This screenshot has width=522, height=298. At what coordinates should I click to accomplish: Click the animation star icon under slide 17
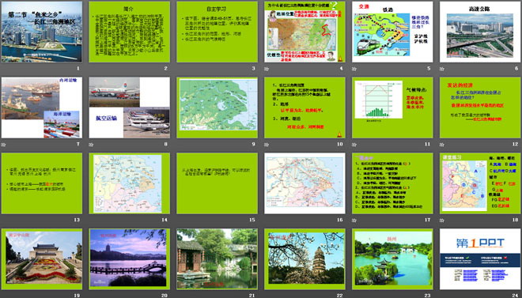pos(354,221)
